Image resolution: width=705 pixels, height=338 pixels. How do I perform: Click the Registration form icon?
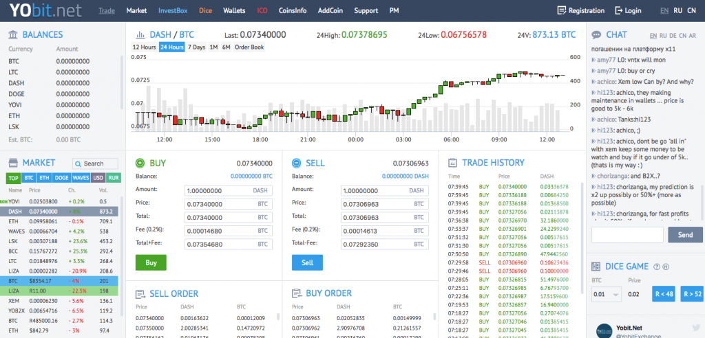pyautogui.click(x=562, y=11)
